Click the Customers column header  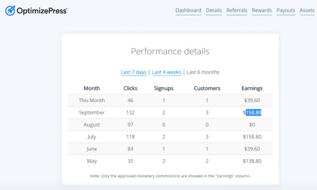click(x=207, y=88)
